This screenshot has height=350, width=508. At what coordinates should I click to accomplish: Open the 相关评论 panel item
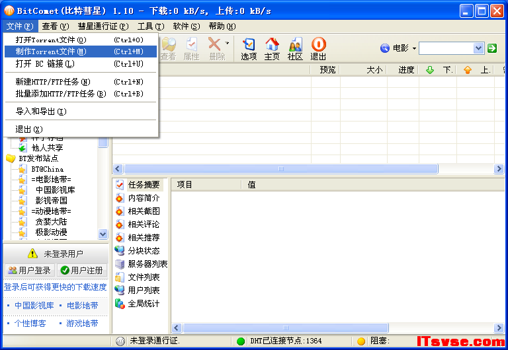pos(138,225)
